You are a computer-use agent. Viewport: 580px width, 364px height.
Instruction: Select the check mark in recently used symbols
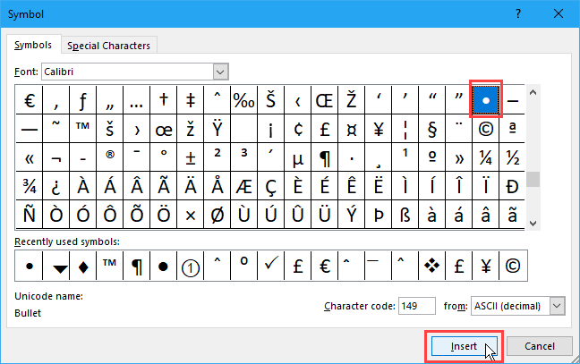pos(271,266)
